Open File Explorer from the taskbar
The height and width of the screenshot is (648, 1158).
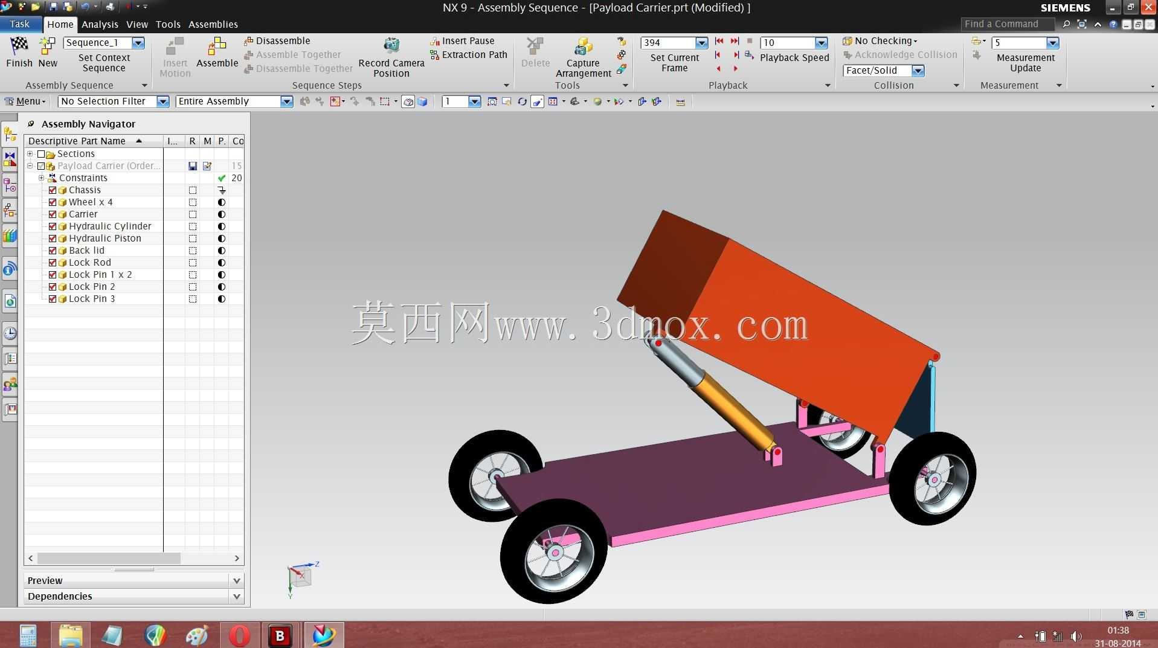pyautogui.click(x=71, y=635)
